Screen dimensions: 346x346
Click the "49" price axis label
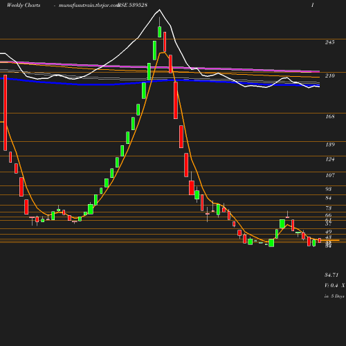click(329, 232)
